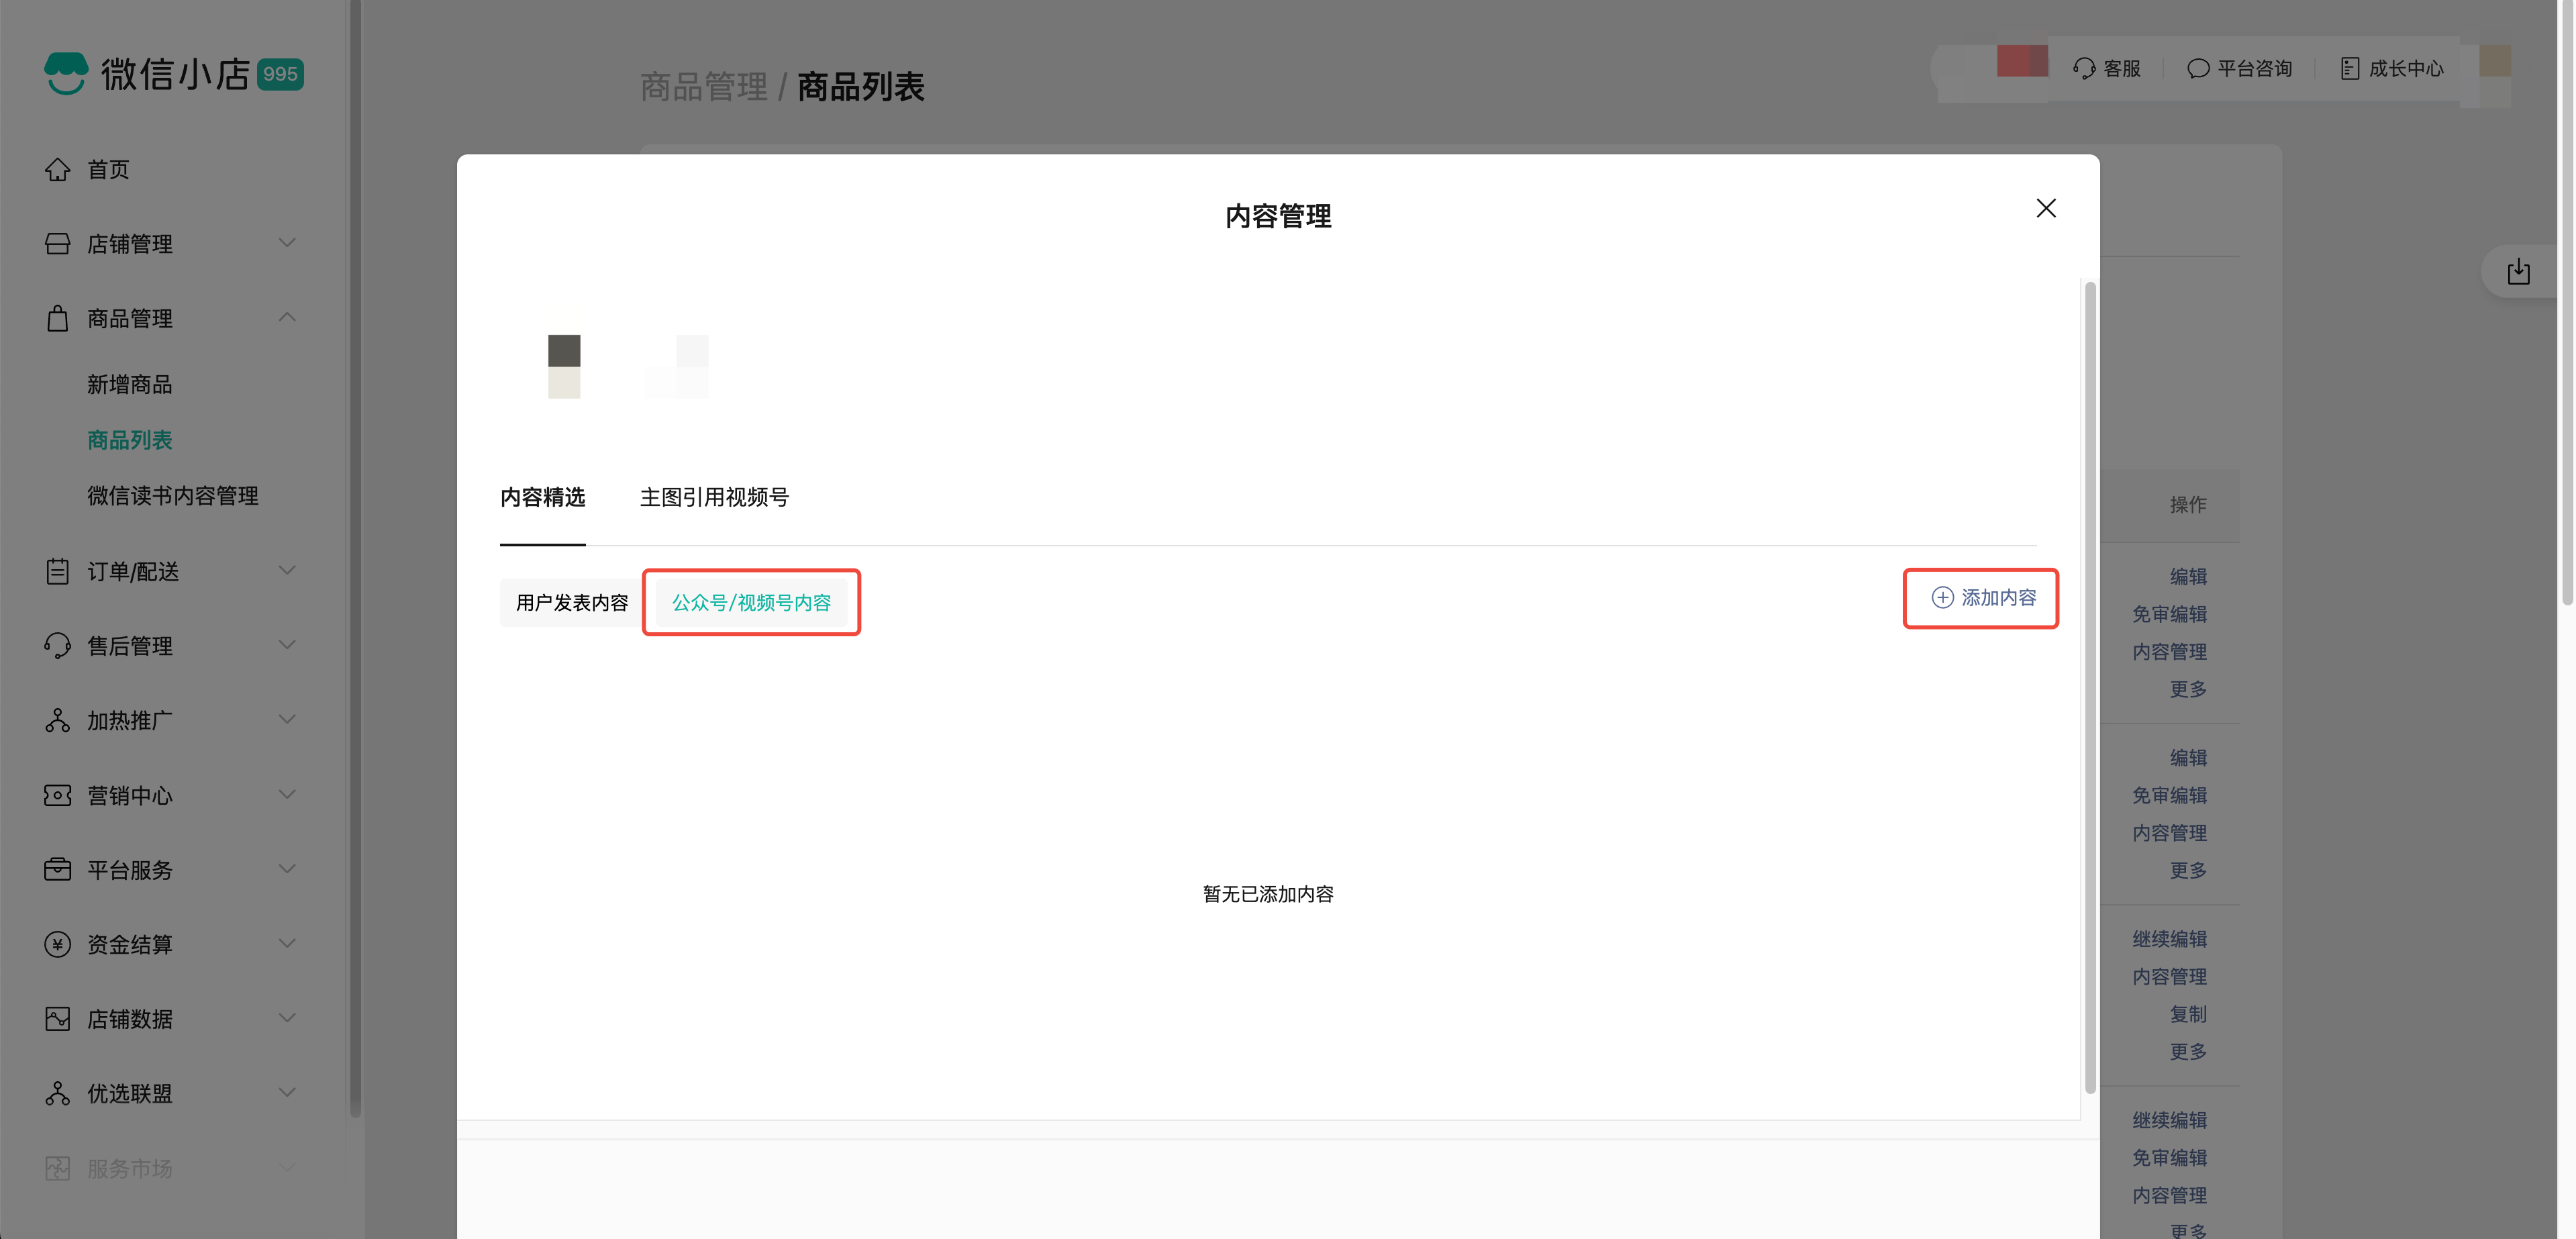This screenshot has height=1239, width=2576.
Task: Click the download icon on right edge
Action: click(x=2518, y=272)
